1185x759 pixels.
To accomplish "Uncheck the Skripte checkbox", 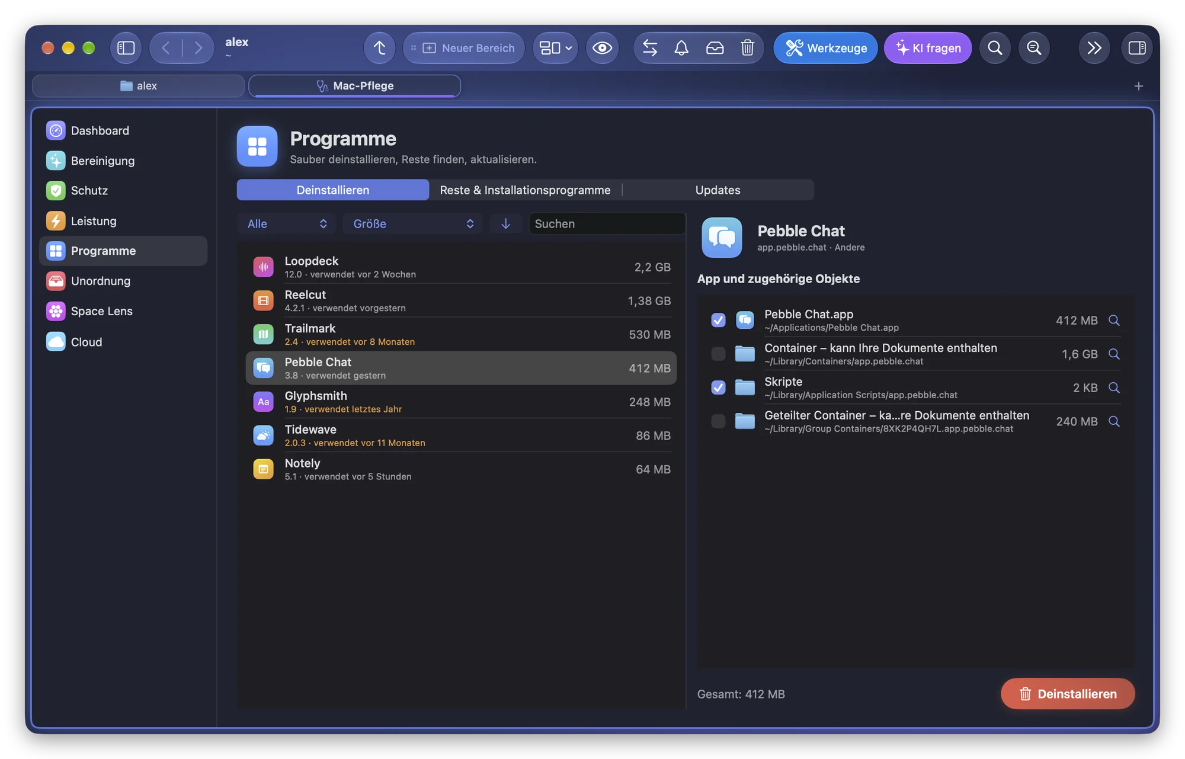I will coord(718,388).
